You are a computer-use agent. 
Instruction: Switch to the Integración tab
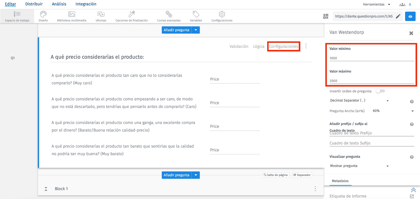[x=86, y=4]
